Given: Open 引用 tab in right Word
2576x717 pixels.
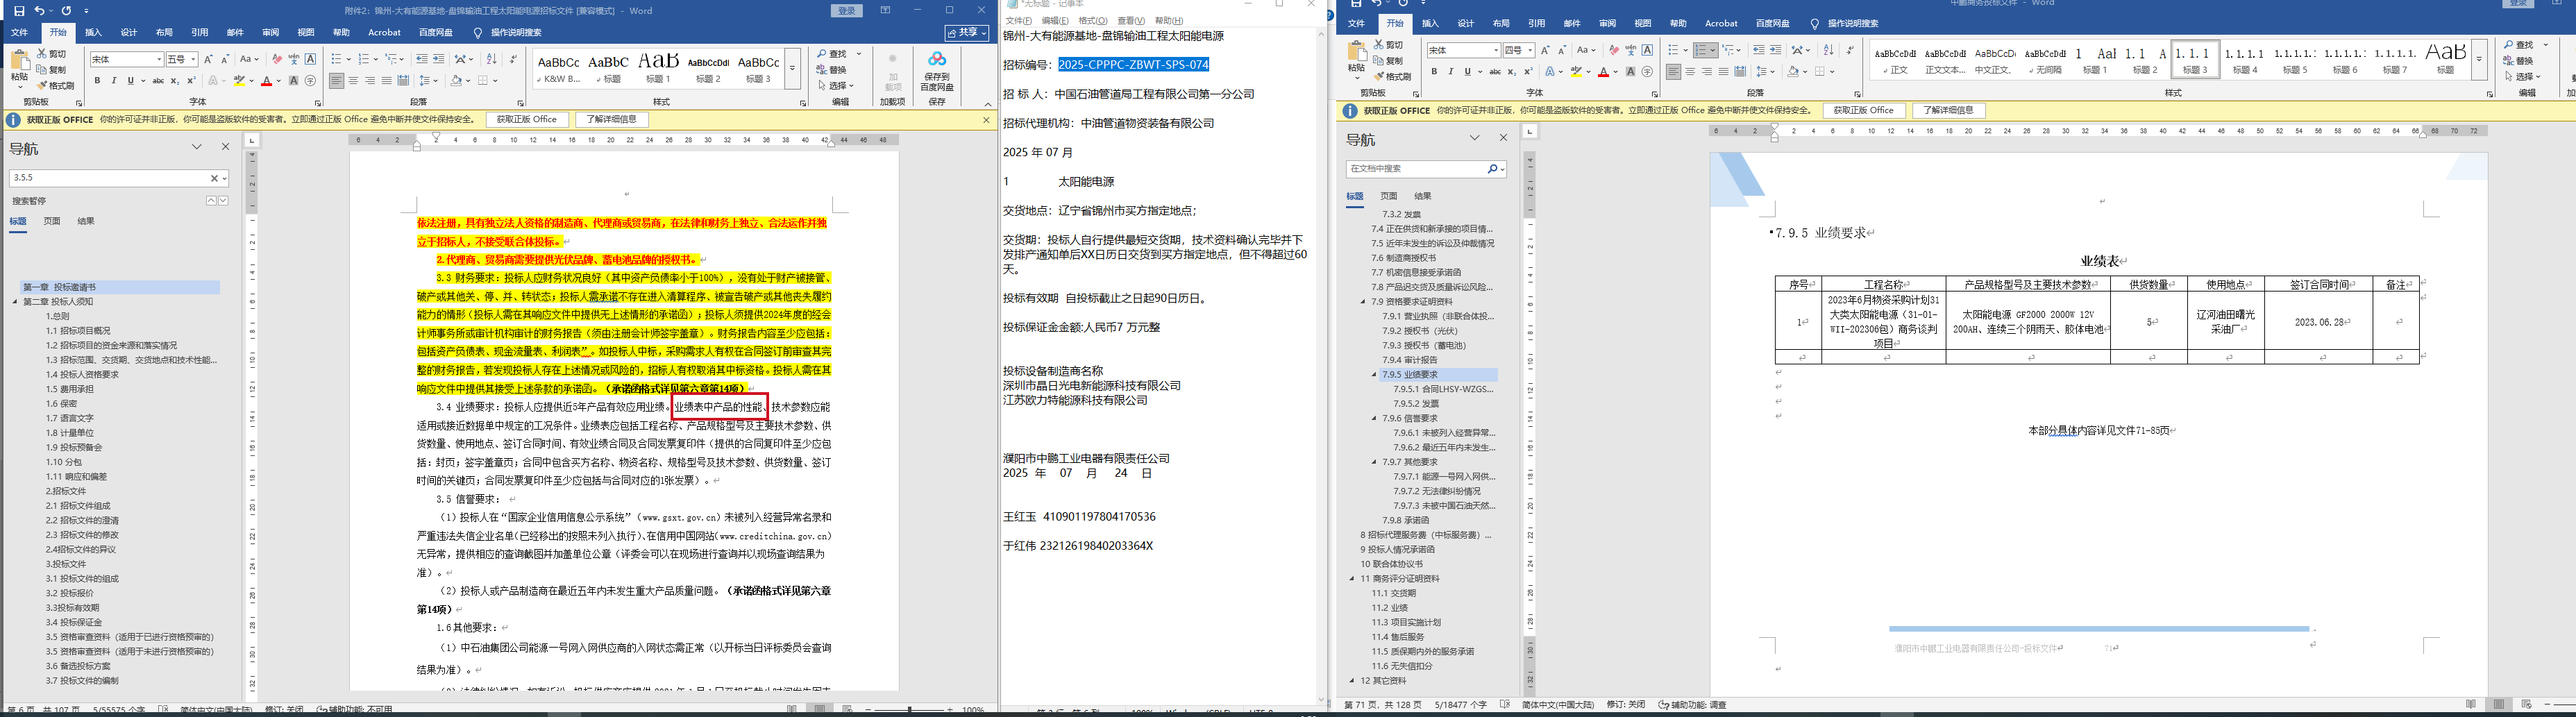Looking at the screenshot, I should pos(1536,23).
